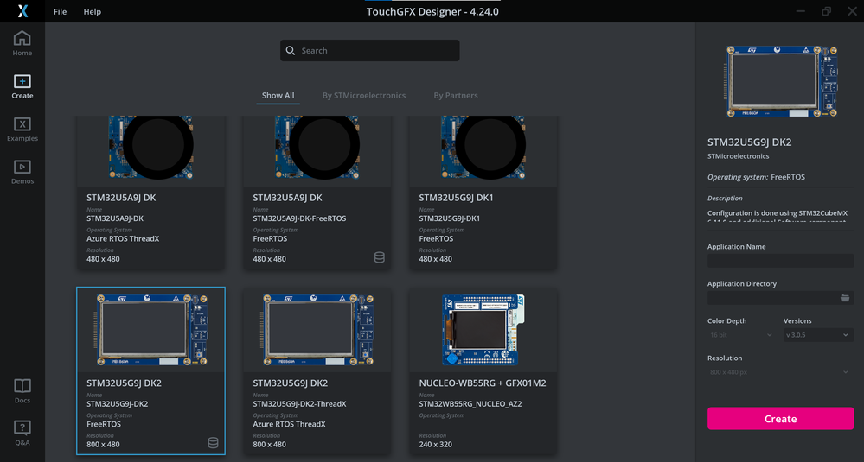Open the Resolution 800 x 480 dropdown
Image resolution: width=864 pixels, height=462 pixels.
tap(780, 372)
